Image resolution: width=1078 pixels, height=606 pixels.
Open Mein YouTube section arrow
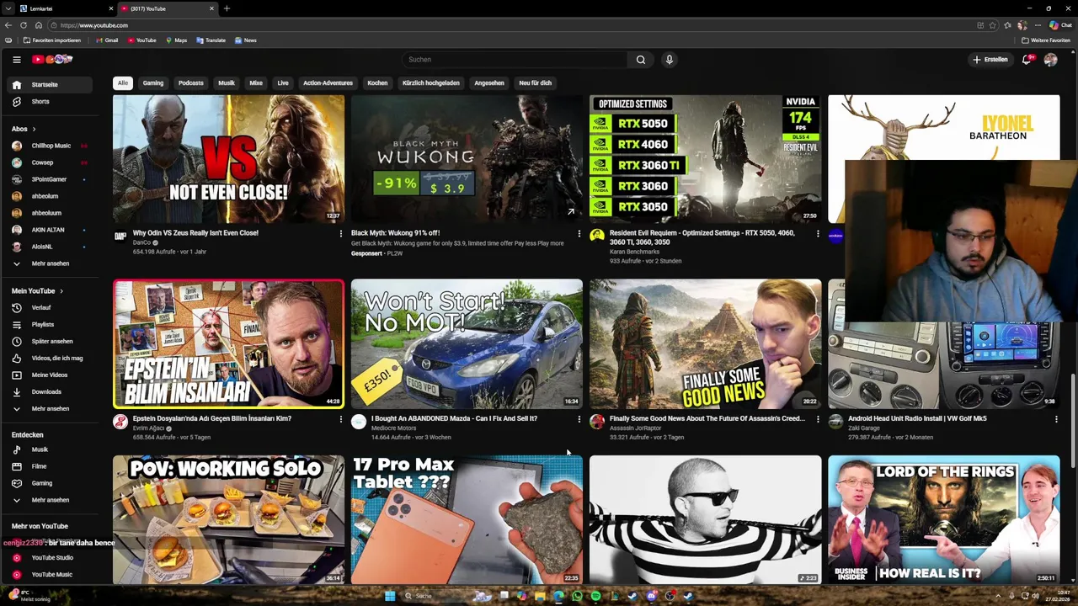click(61, 291)
